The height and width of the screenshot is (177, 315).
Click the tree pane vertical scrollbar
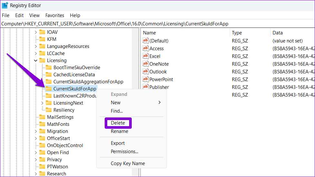tap(135, 102)
